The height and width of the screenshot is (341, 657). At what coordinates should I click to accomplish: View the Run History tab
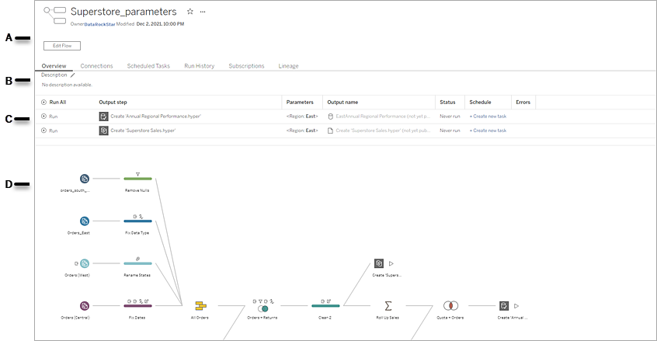199,66
